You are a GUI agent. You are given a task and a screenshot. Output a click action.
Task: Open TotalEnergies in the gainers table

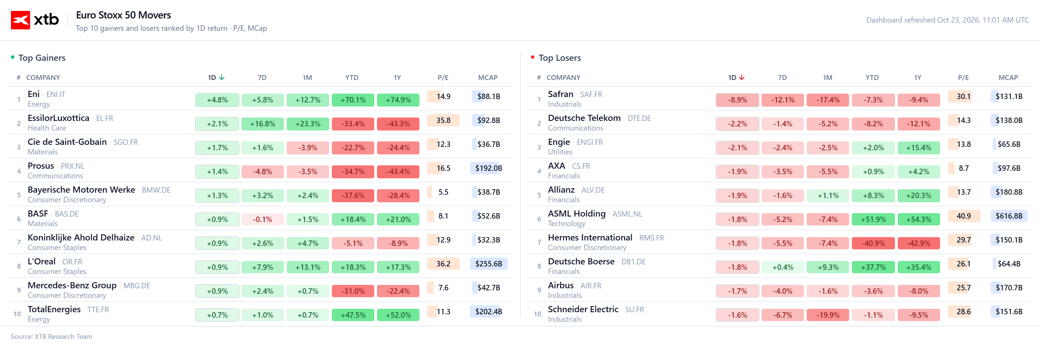pyautogui.click(x=54, y=309)
